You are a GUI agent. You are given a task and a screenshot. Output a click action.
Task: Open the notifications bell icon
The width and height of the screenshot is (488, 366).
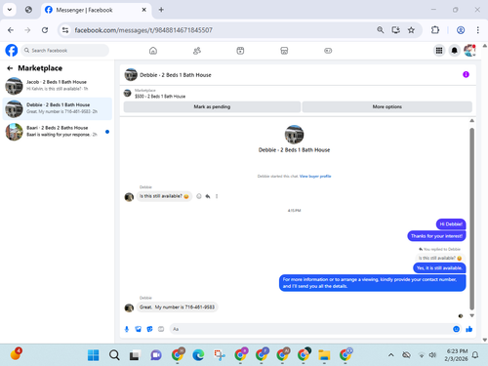pos(455,51)
